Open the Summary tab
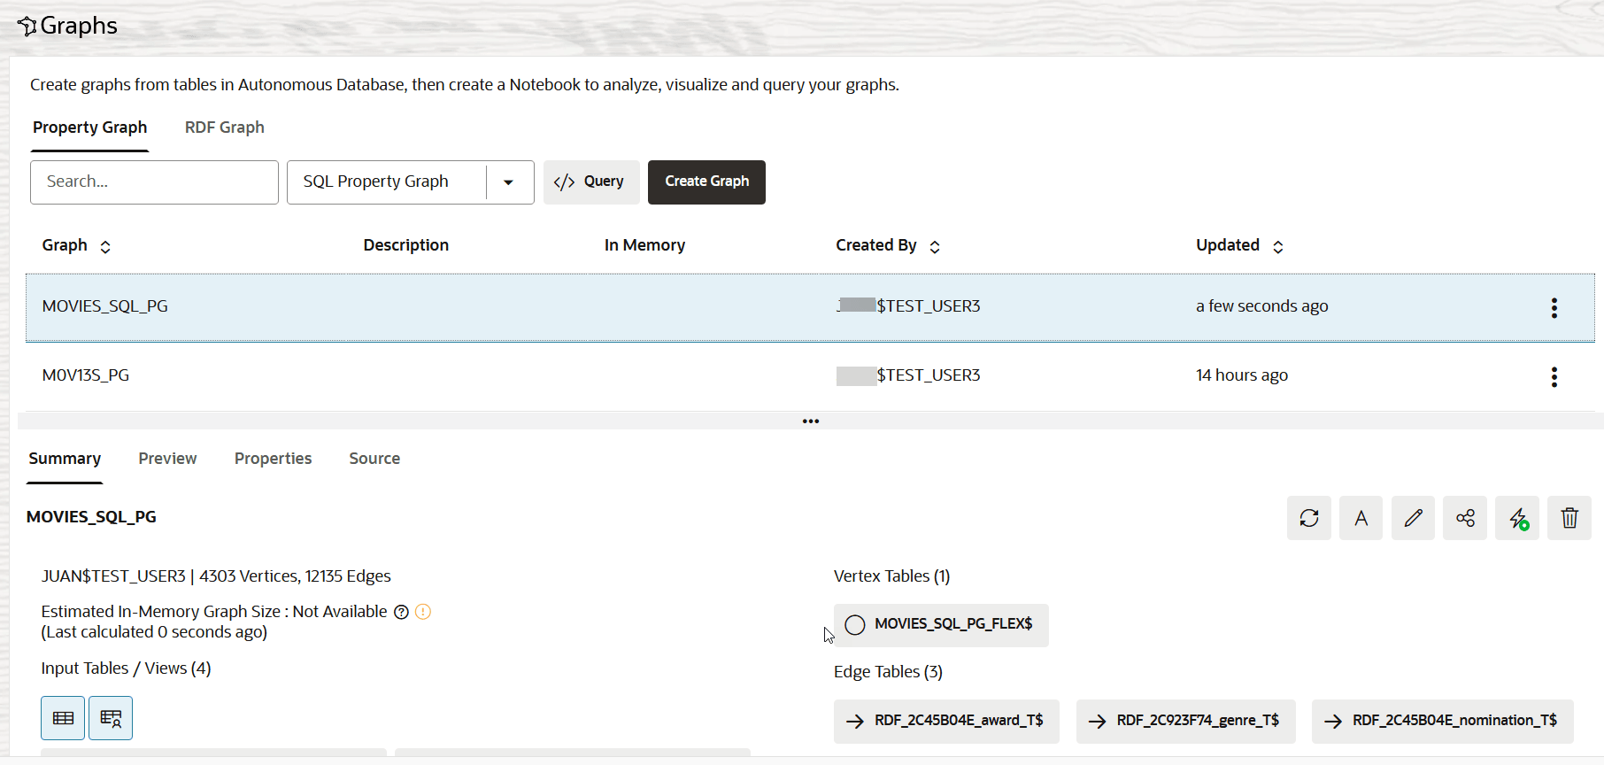 65,459
